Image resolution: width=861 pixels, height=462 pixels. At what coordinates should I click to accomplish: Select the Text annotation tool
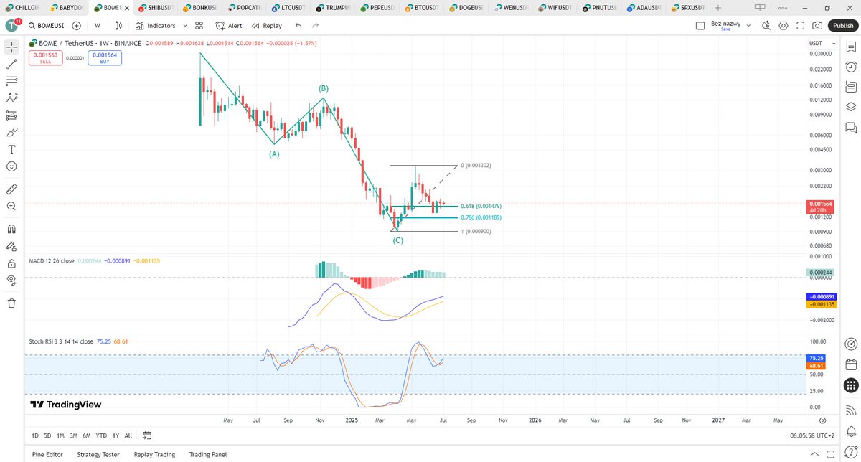(x=11, y=149)
